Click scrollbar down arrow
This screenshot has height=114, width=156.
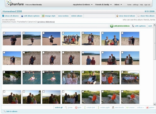point(154,104)
